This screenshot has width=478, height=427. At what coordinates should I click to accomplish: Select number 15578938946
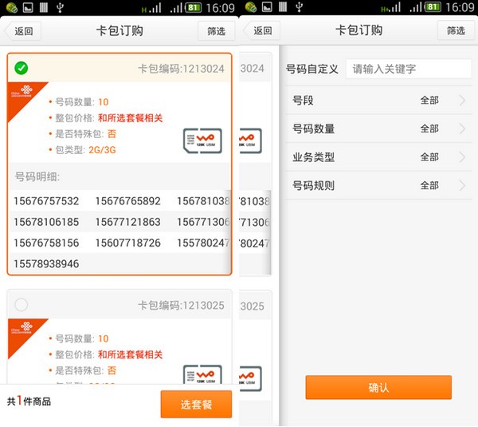(46, 264)
